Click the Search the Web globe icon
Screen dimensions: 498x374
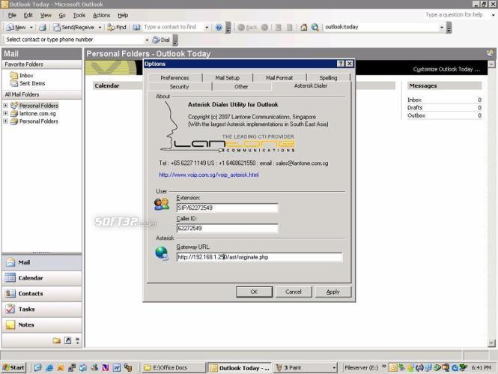[315, 27]
